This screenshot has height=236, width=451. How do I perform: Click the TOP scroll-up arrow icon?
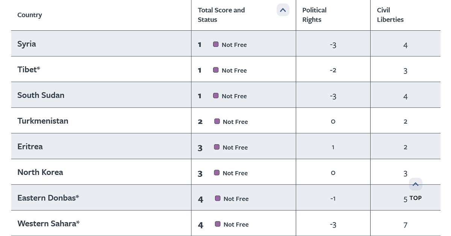416,184
